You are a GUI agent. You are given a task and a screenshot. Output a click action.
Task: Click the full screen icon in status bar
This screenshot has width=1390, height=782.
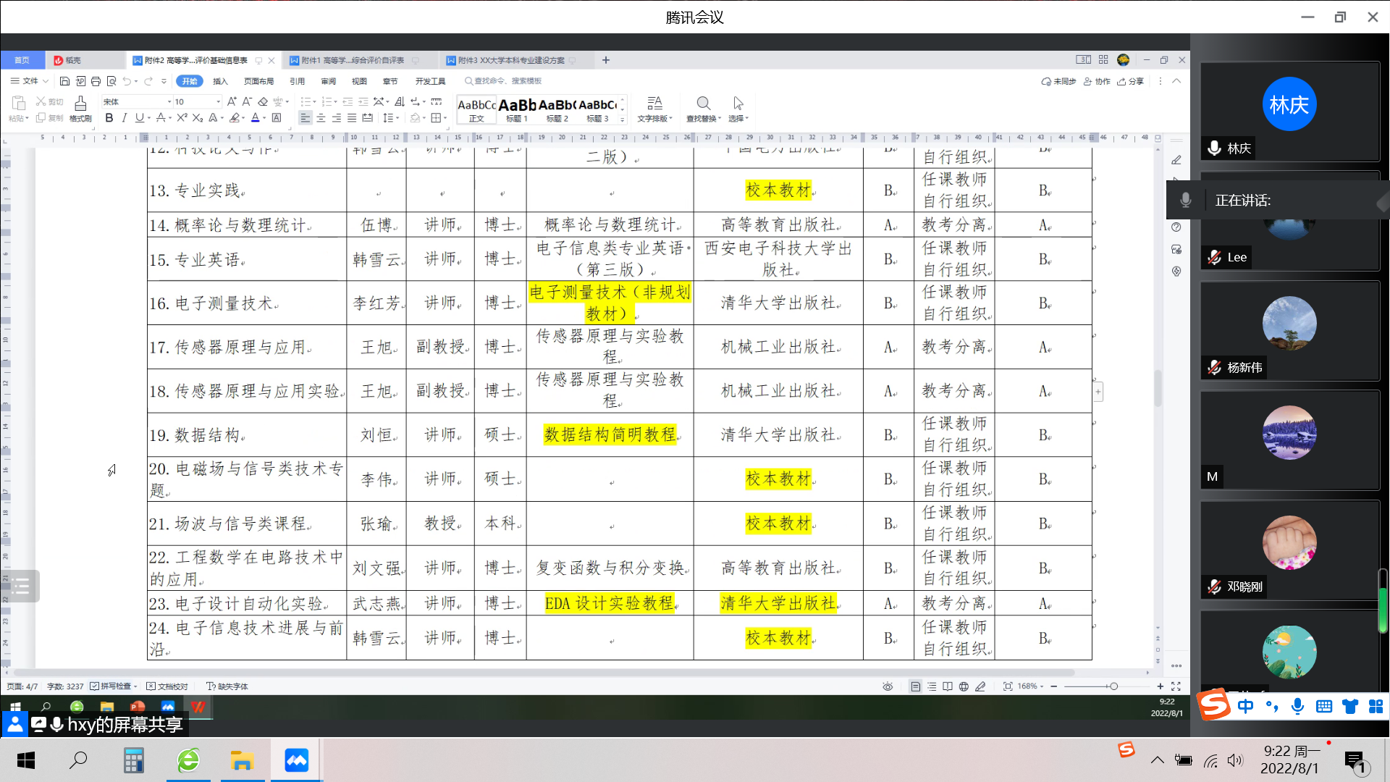click(1176, 686)
